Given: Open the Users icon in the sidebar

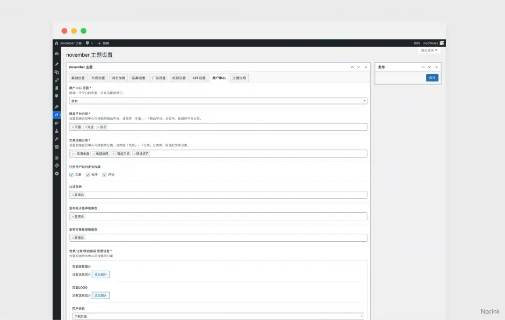Looking at the screenshot, I should pos(56,130).
